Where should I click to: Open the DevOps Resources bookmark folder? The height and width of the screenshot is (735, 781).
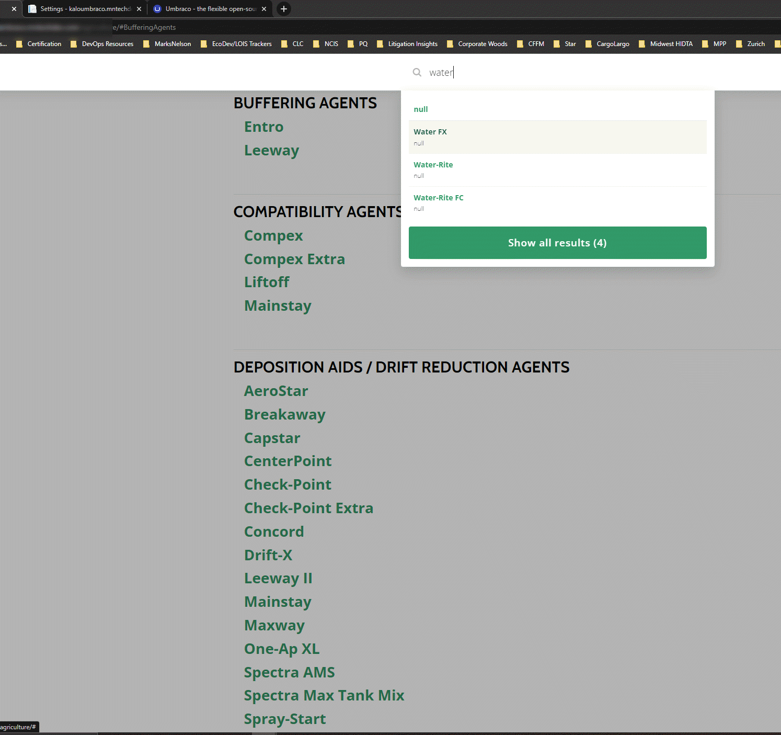(x=102, y=44)
